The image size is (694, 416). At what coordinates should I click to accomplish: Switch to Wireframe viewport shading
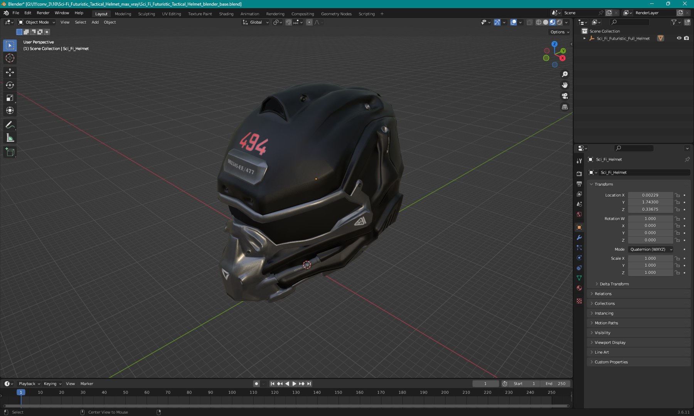tap(539, 22)
